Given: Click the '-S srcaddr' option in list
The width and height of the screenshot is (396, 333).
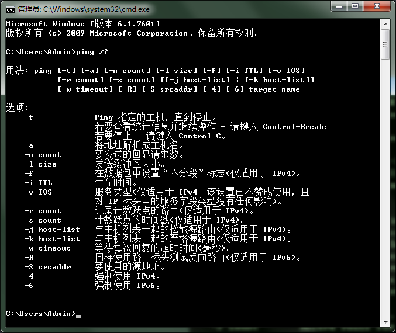Looking at the screenshot, I should (x=47, y=267).
